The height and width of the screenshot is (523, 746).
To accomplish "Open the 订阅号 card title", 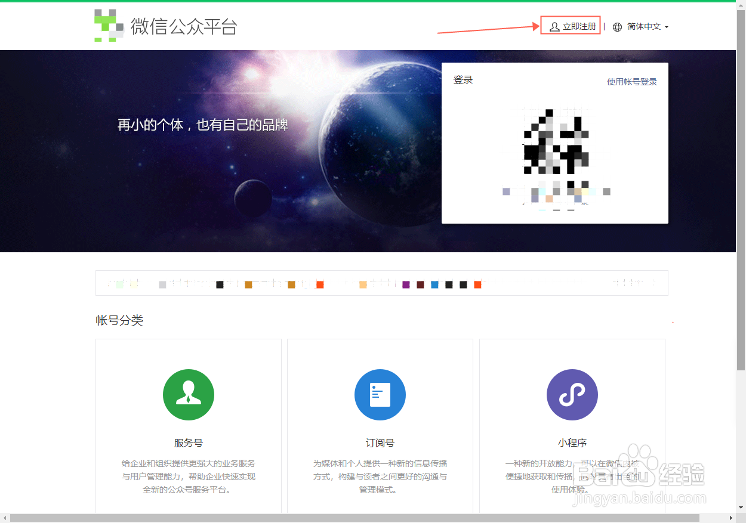I will coord(380,443).
